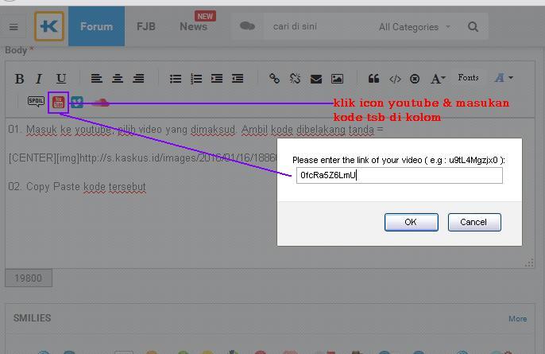Open the font size dropdown
This screenshot has height=354, width=545.
coord(438,79)
